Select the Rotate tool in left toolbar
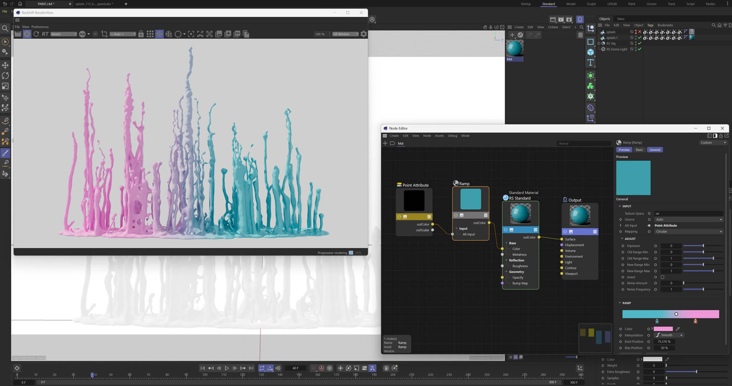This screenshot has width=732, height=386. [x=5, y=75]
